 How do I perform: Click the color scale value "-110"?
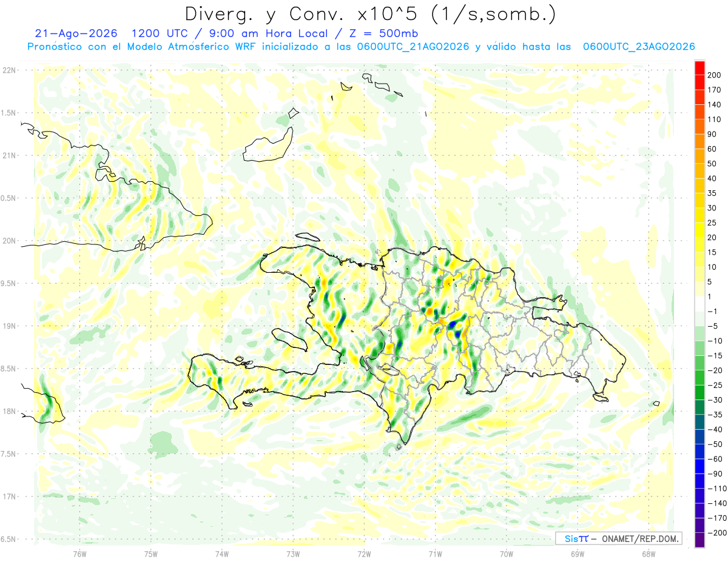[x=716, y=489]
